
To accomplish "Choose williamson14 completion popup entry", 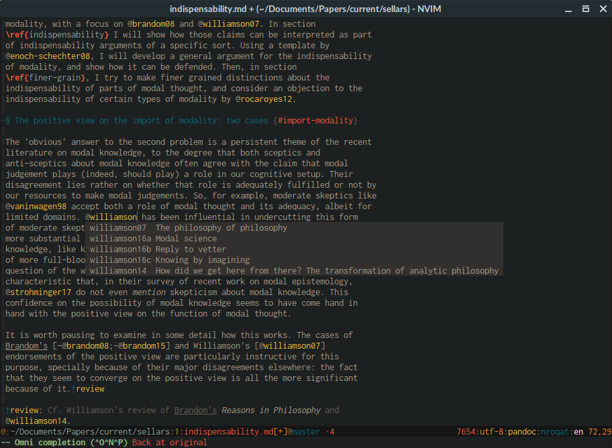I will point(293,271).
